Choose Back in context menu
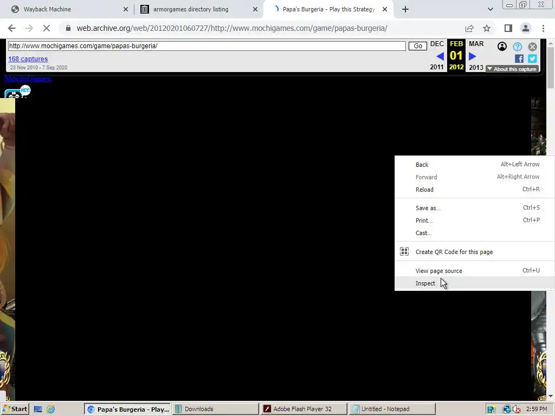Screen dimensions: 555x416 click(x=474, y=165)
